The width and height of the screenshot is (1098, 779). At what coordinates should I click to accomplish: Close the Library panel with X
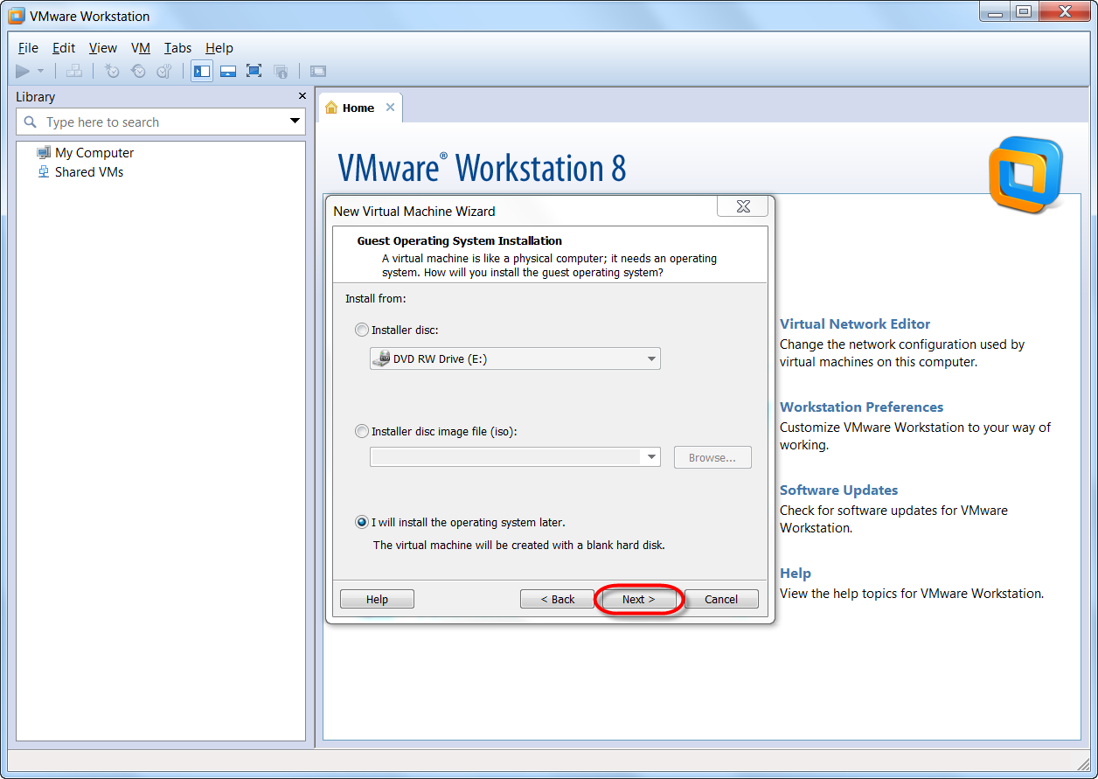point(302,96)
